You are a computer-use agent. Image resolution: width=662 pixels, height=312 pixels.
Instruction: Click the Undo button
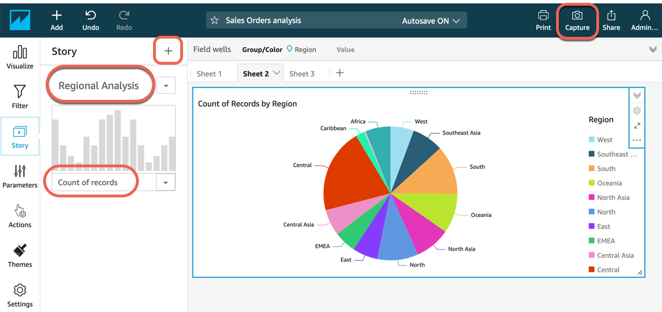click(91, 20)
